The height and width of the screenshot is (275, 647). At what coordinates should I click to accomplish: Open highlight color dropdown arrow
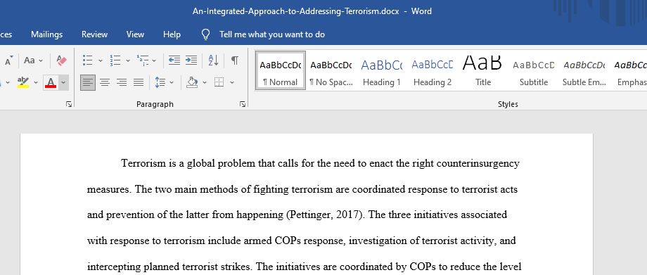[x=35, y=83]
